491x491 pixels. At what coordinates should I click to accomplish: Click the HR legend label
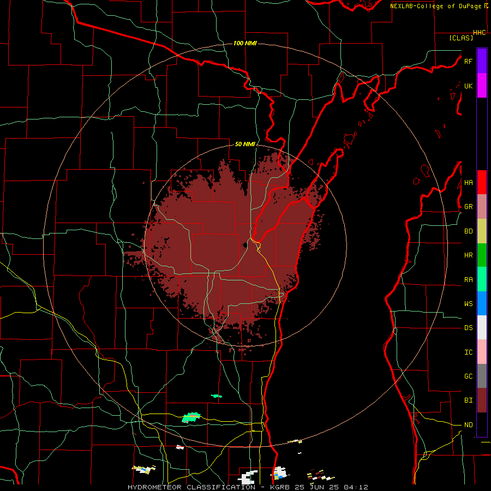[x=468, y=255]
